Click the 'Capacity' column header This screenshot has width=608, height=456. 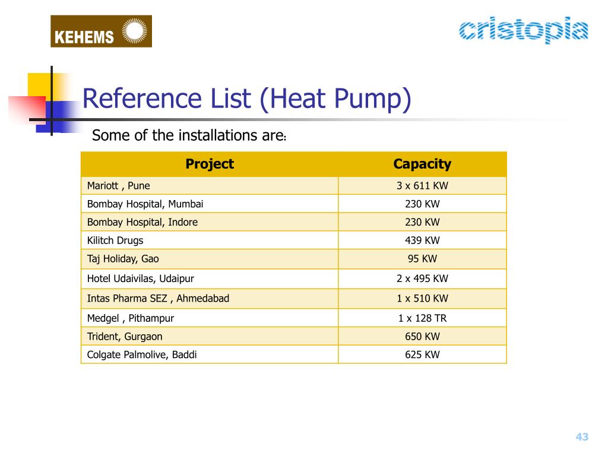(422, 164)
